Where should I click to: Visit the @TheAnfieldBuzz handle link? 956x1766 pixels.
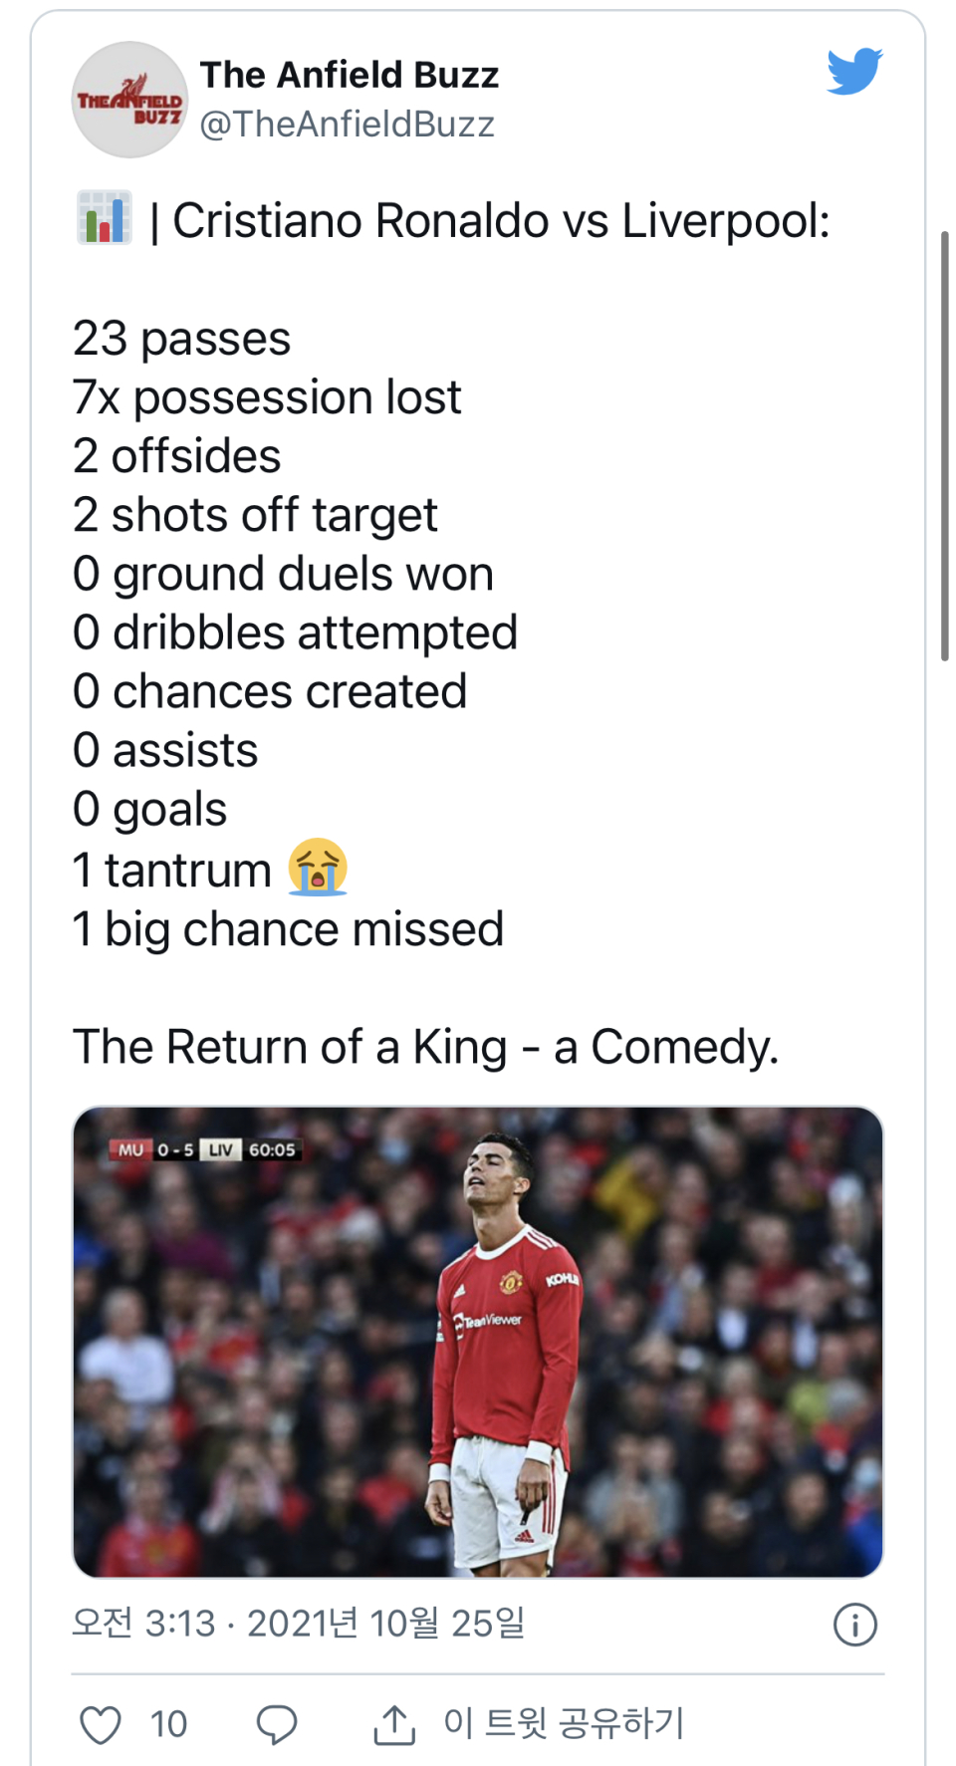(347, 125)
